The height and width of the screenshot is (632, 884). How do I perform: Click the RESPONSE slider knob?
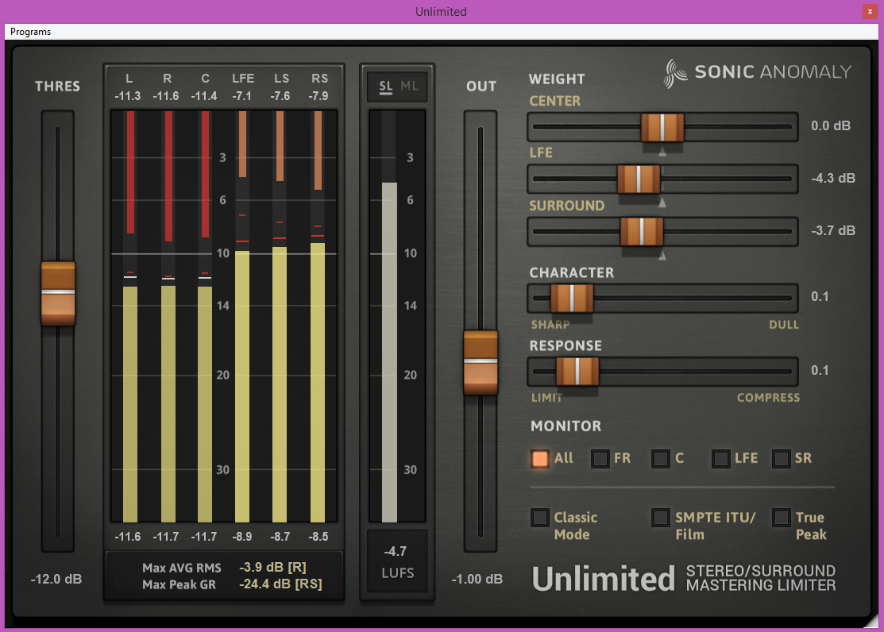coord(577,372)
